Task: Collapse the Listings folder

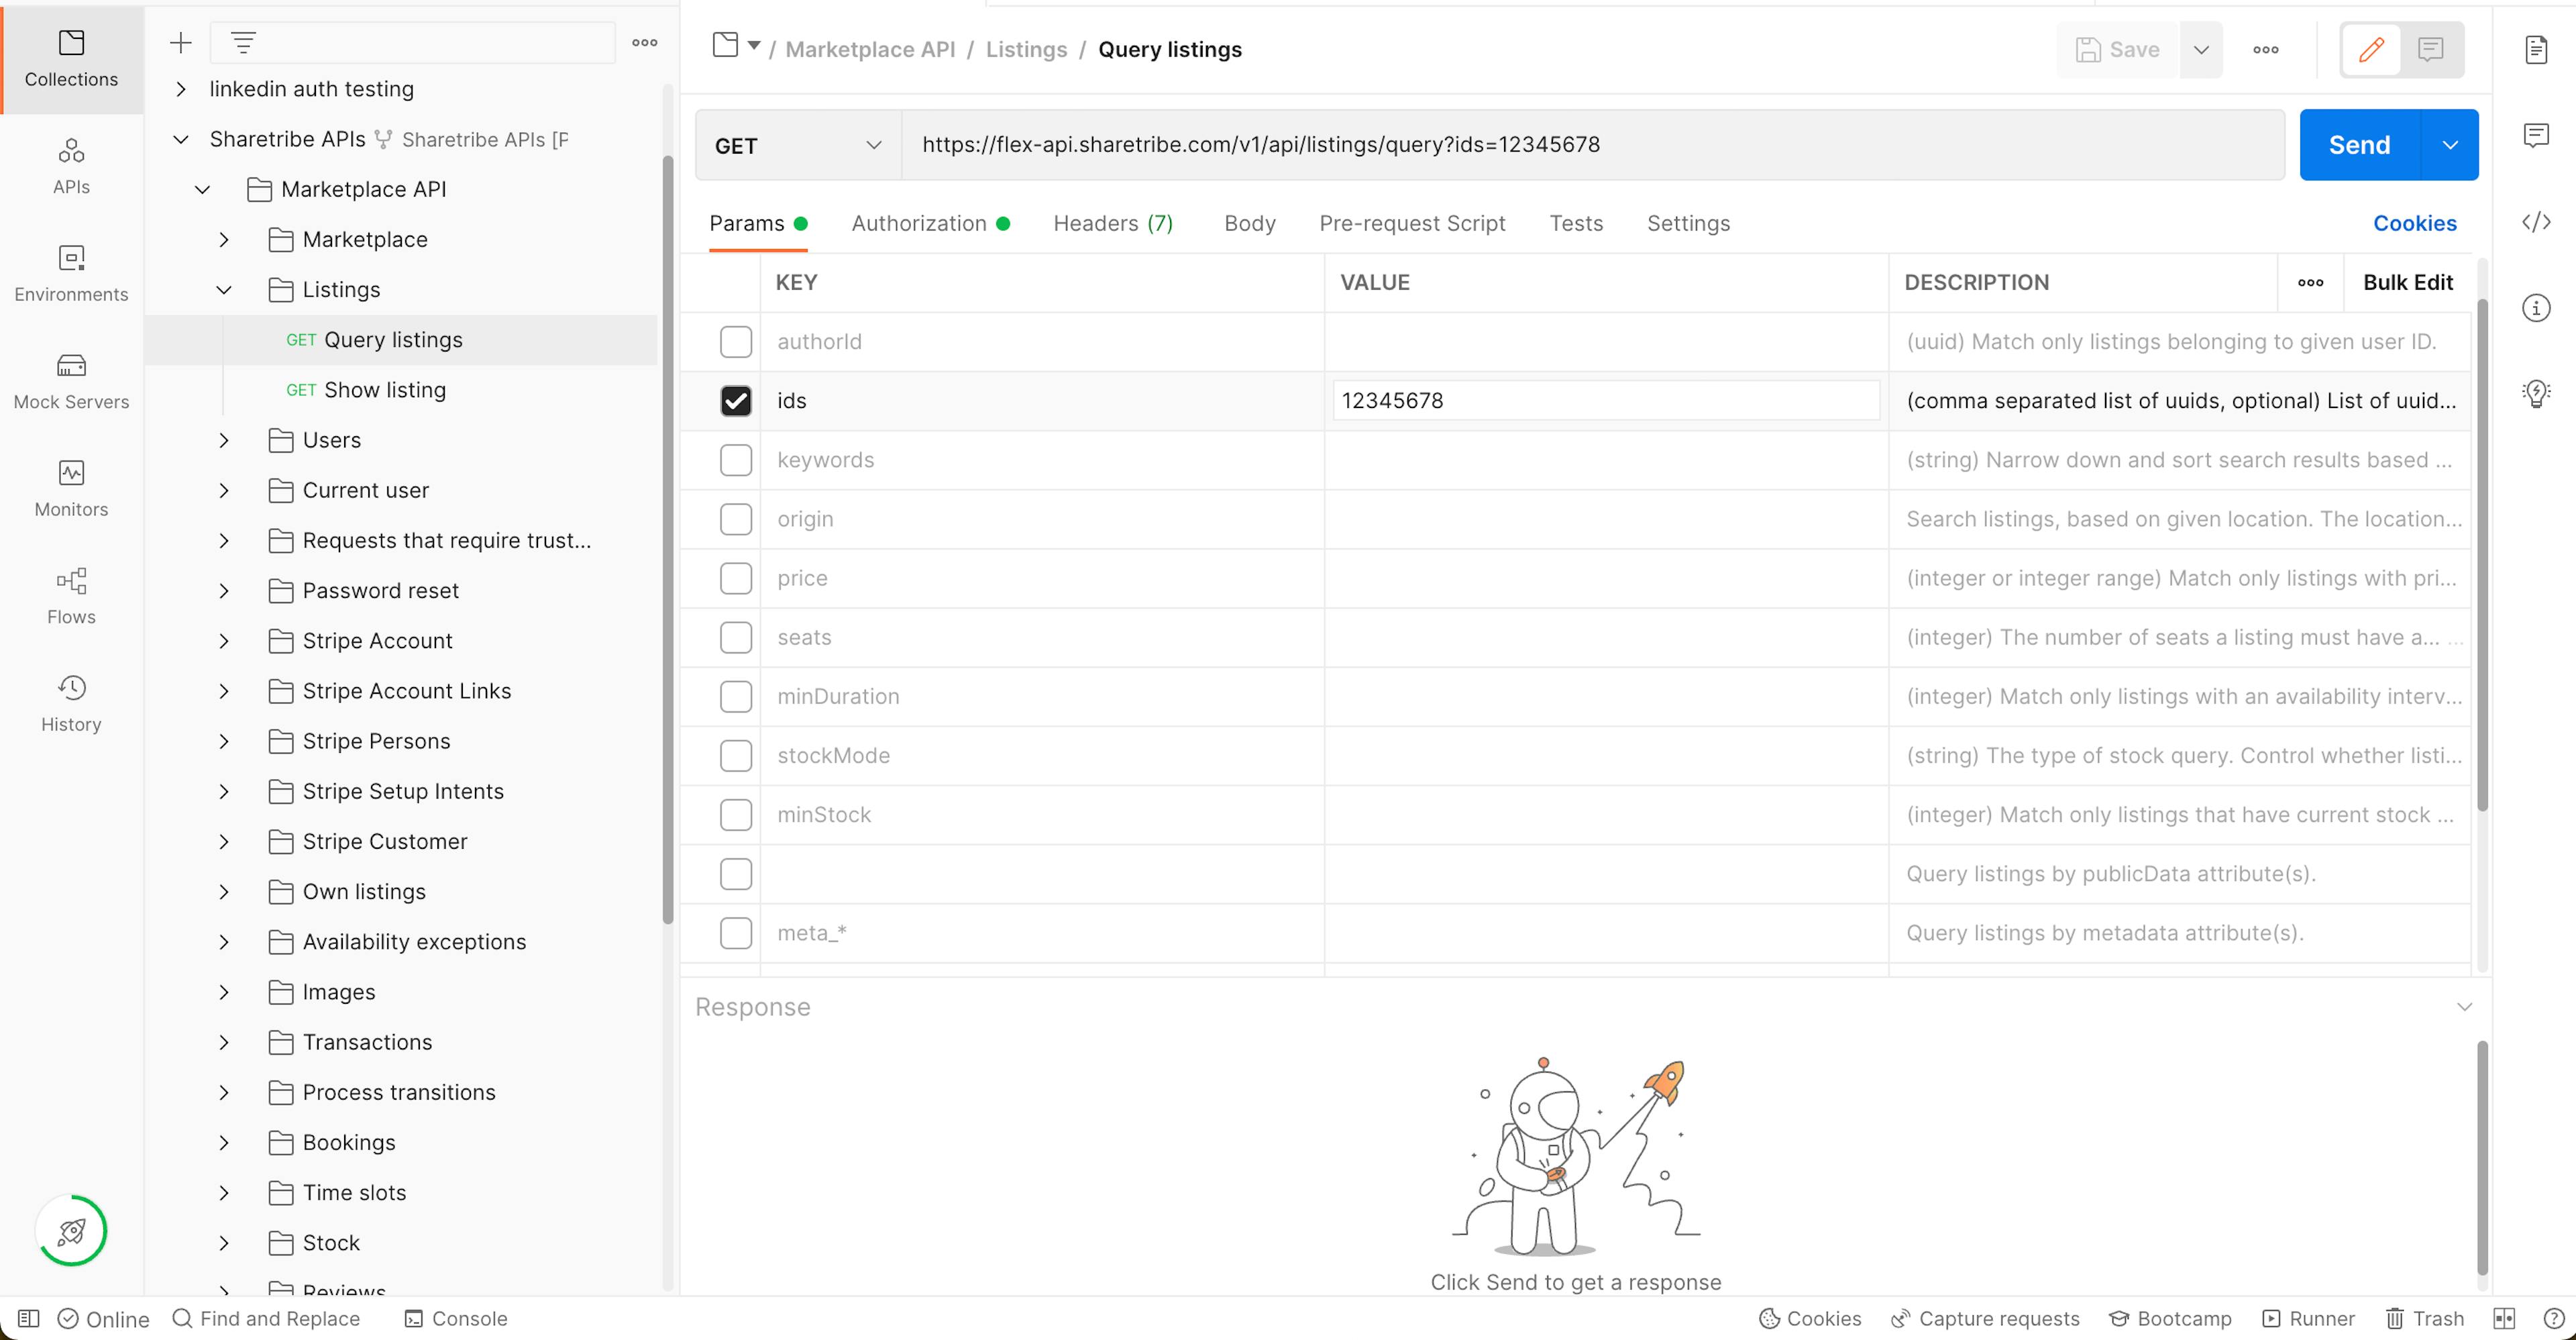Action: tap(224, 289)
